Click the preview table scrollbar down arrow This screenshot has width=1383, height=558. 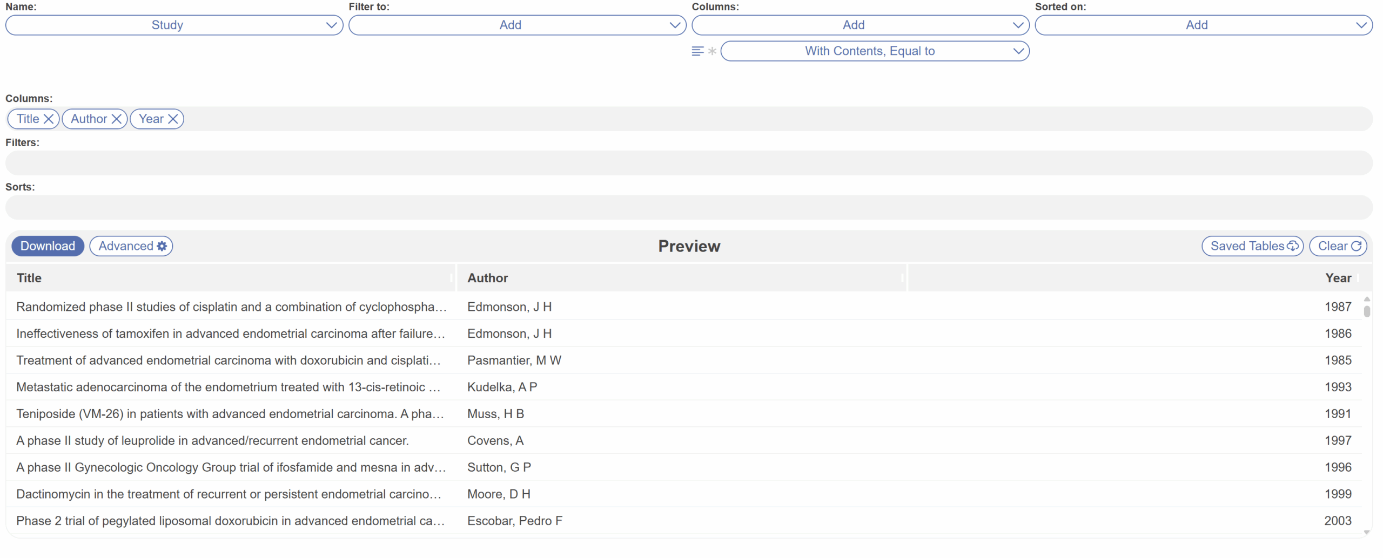click(x=1366, y=533)
